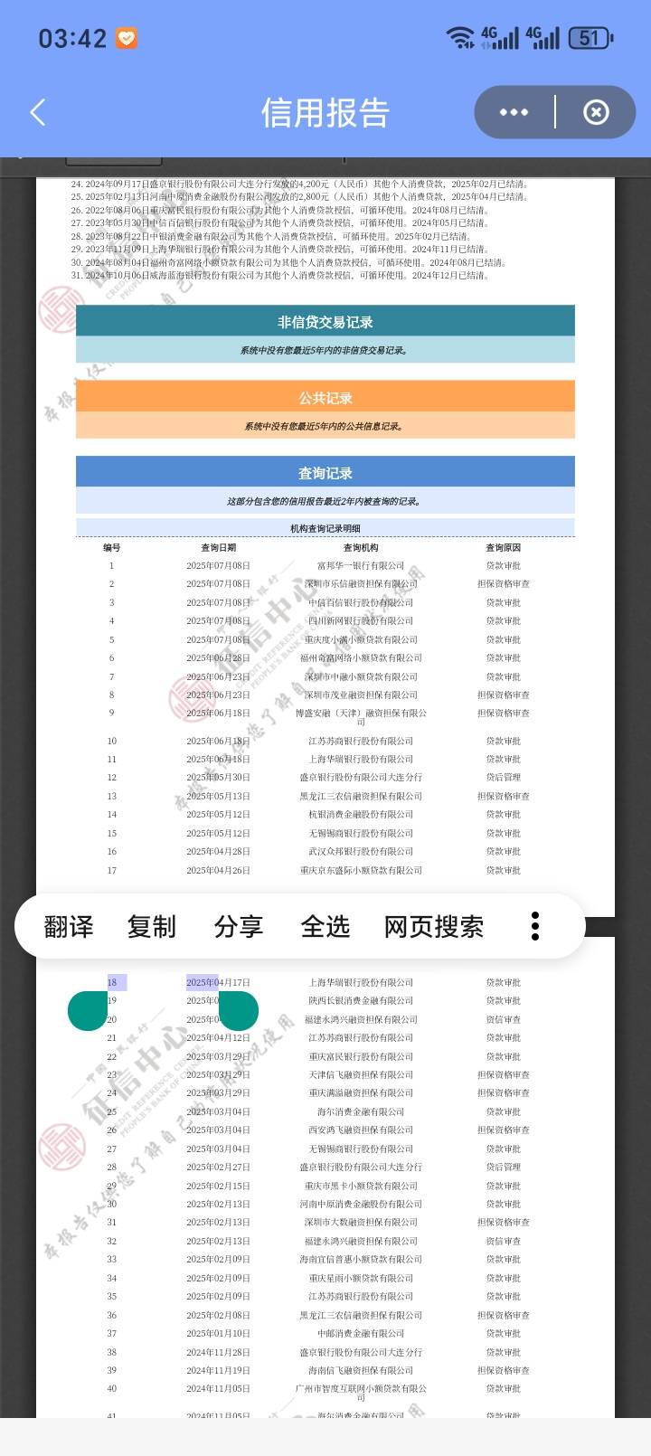
Task: Choose 翻译 in the selection toolbar
Action: point(69,926)
